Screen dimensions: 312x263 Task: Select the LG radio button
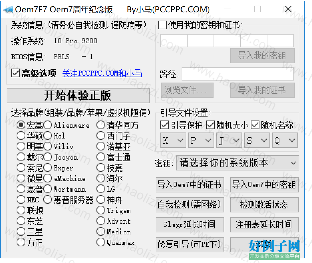[101, 189]
